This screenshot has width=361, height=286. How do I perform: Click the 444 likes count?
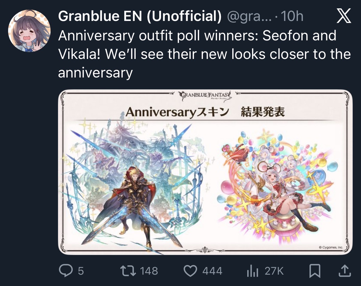click(x=212, y=271)
